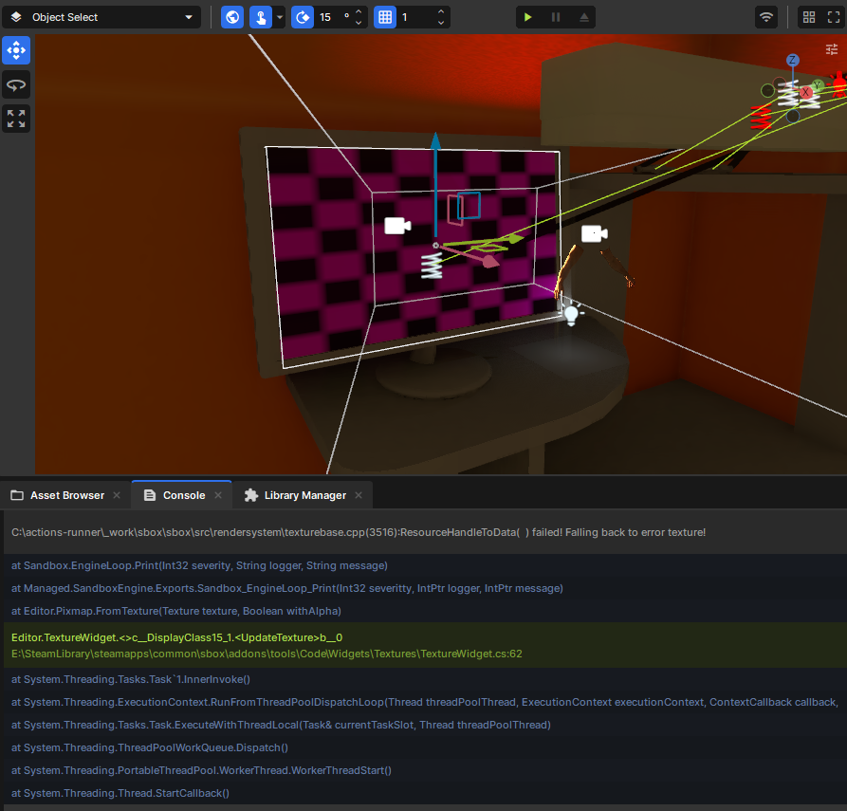Viewport: 847px width, 811px height.
Task: Close the Console tab
Action: click(x=218, y=495)
